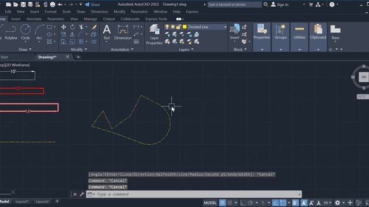Click the yellow layer color swatch
369x207 pixels.
(184, 27)
